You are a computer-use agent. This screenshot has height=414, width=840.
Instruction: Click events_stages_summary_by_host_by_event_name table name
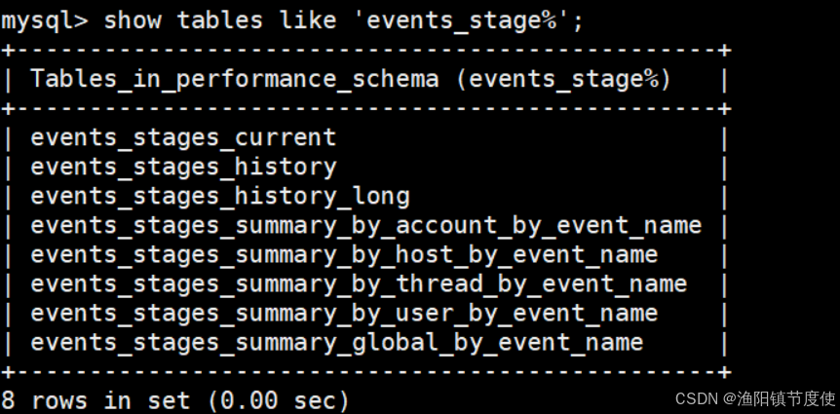[344, 255]
